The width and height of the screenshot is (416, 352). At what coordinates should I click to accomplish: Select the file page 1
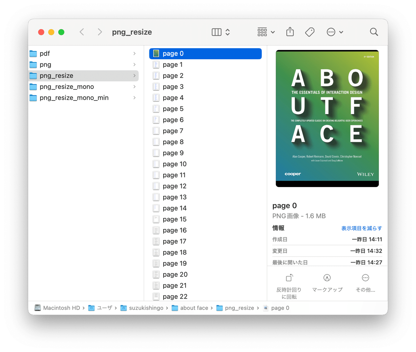[x=205, y=64]
